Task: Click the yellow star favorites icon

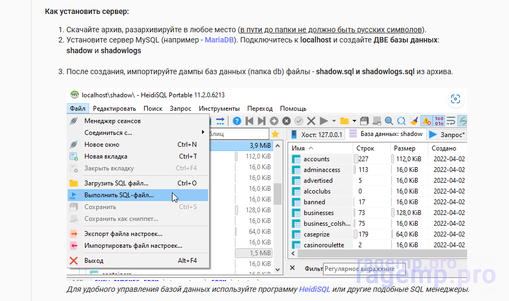Action: [x=275, y=134]
